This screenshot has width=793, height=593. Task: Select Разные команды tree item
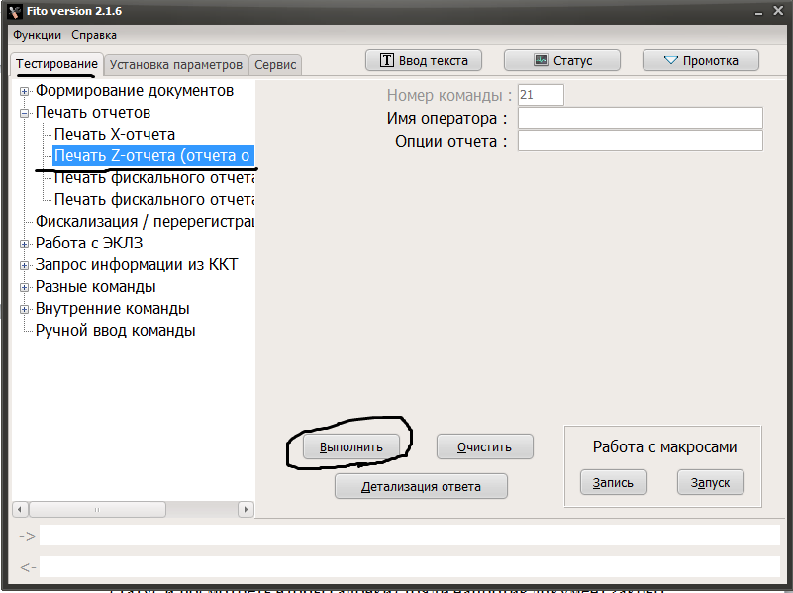click(x=96, y=287)
